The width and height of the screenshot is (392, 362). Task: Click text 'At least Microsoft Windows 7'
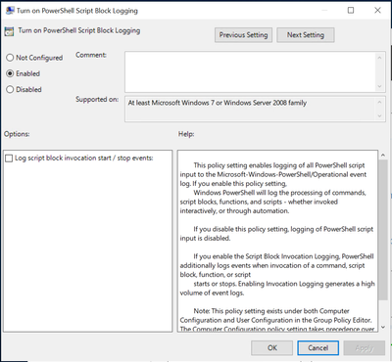171,103
